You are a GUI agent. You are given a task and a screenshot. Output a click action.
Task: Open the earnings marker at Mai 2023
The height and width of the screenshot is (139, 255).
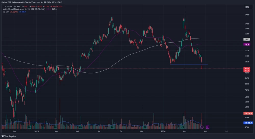(x=80, y=127)
